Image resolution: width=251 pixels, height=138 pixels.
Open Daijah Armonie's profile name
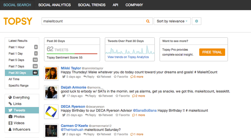point(73,87)
